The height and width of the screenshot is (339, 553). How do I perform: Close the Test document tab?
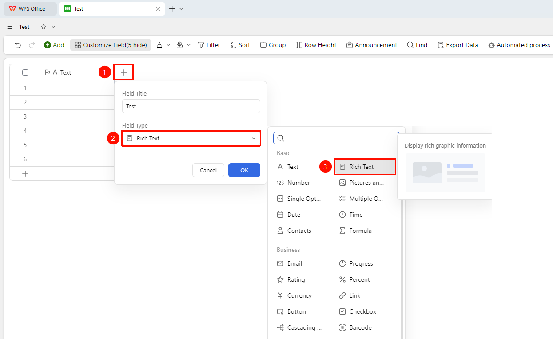(158, 9)
